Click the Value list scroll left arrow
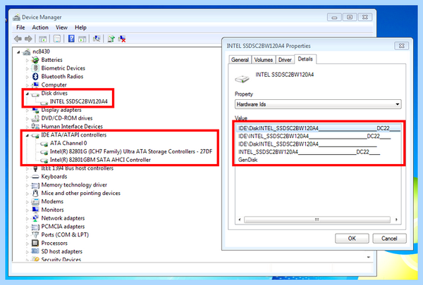423x285 pixels. pyautogui.click(x=240, y=220)
